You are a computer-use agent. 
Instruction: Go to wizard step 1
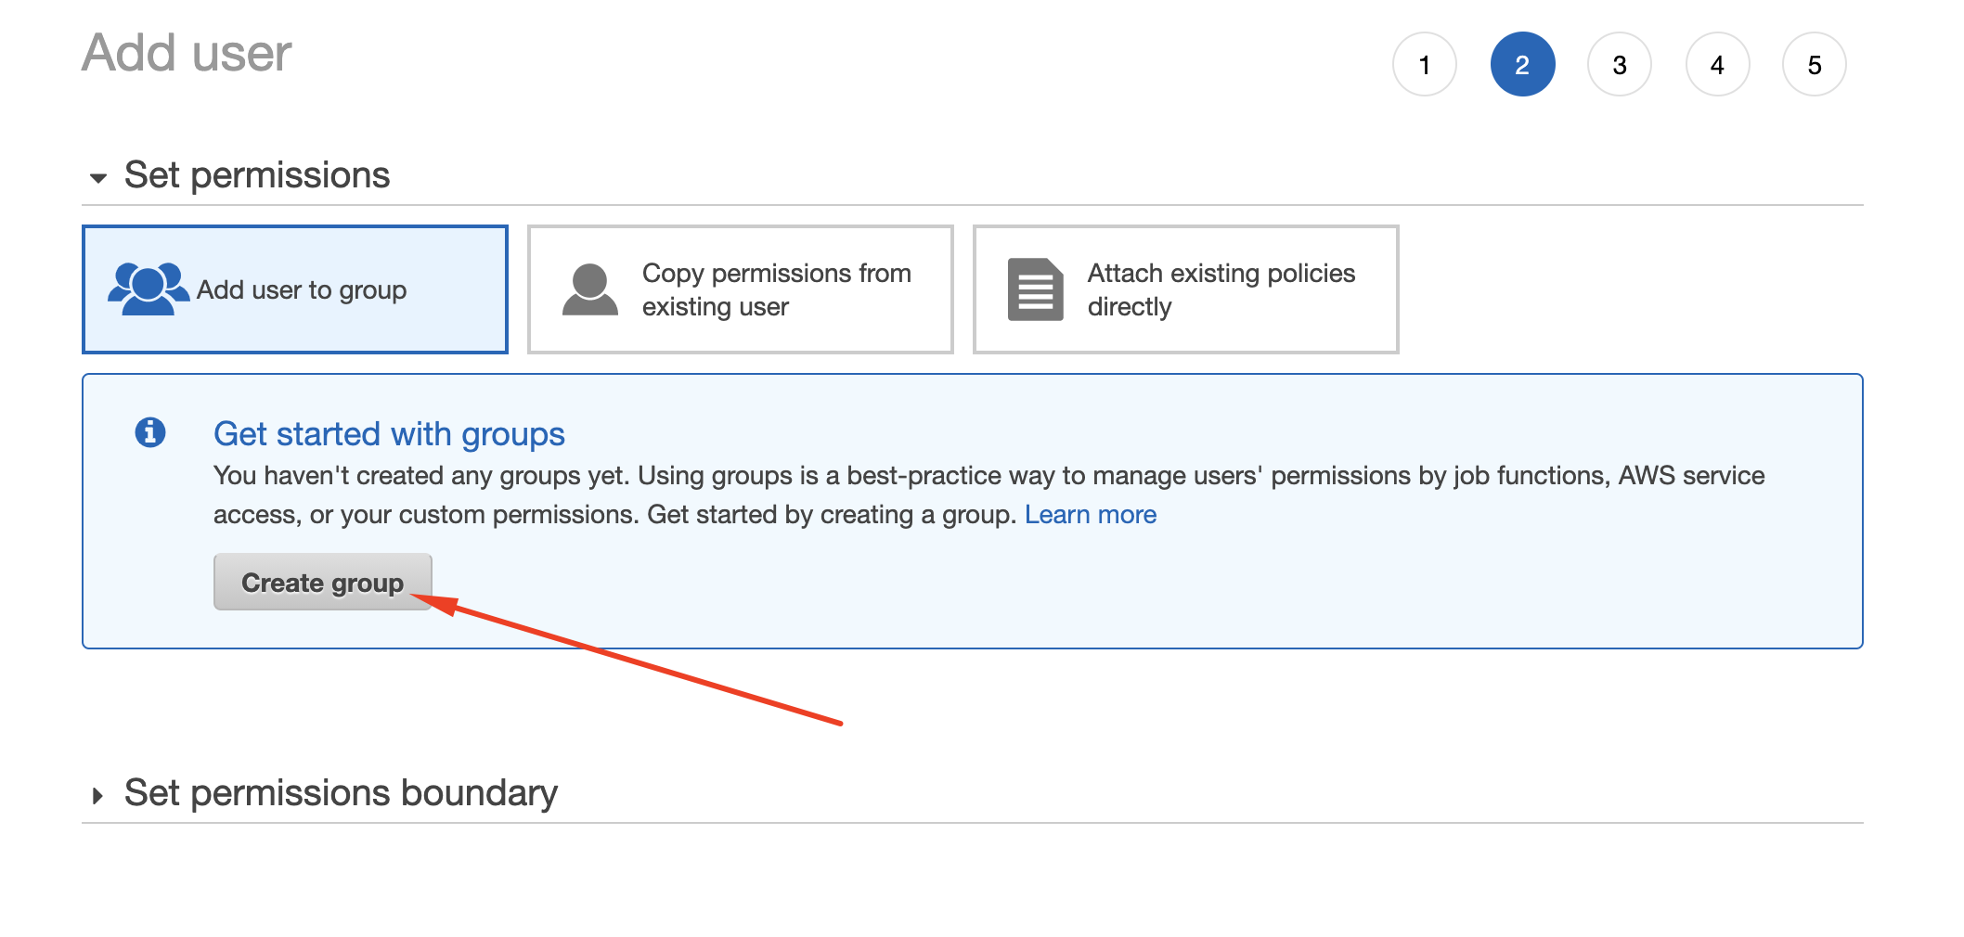(1425, 64)
